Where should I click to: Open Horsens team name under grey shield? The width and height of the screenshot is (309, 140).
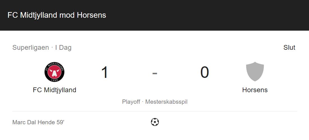255,90
